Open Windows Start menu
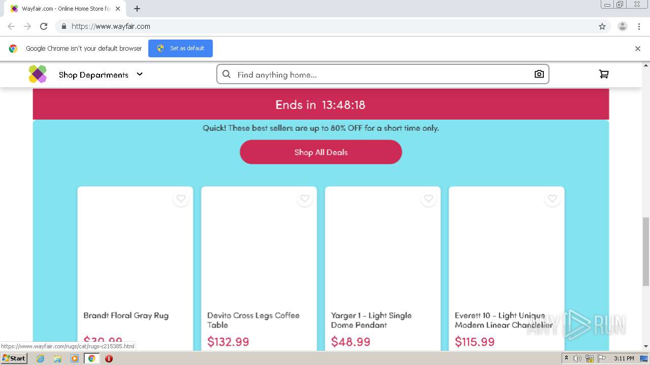The height and width of the screenshot is (365, 650). pos(14,358)
